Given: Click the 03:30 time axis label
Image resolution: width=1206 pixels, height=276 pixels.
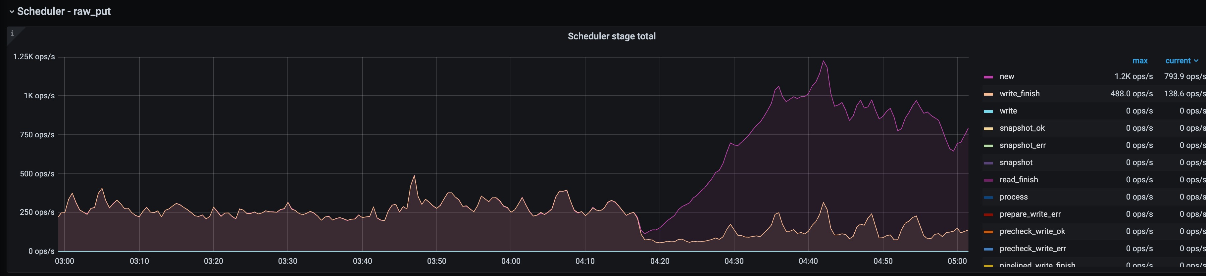Looking at the screenshot, I should coord(287,261).
